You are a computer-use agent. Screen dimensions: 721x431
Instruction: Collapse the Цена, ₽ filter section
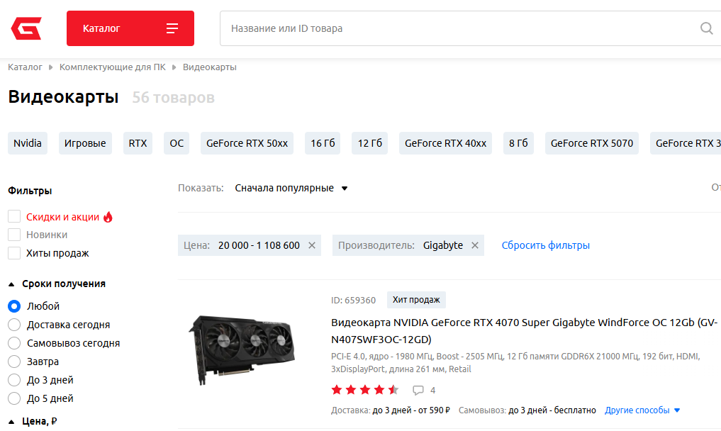(33, 421)
